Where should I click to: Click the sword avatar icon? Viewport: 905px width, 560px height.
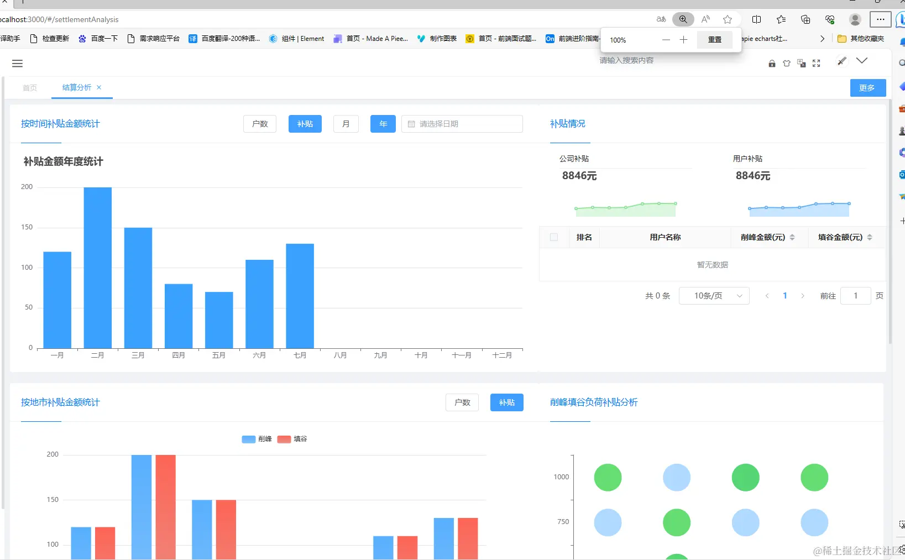[841, 61]
